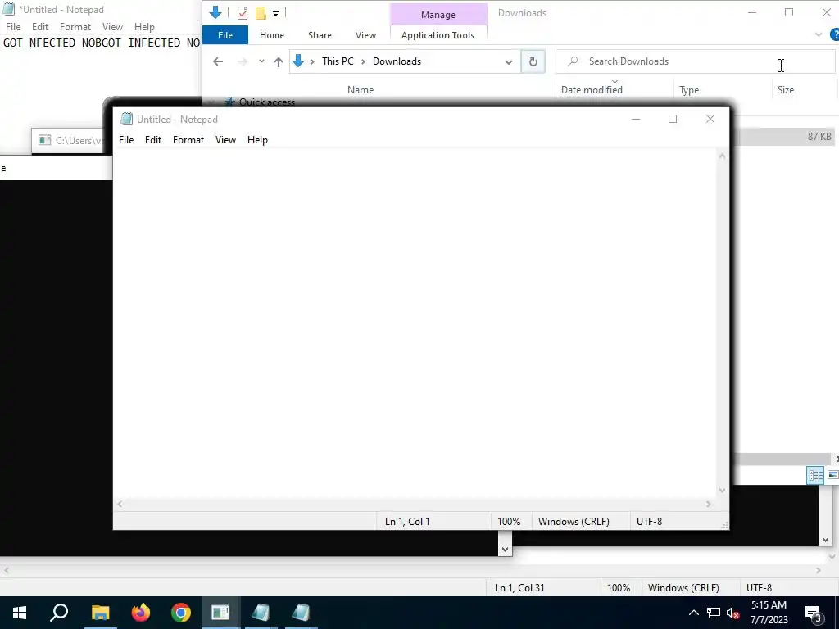
Task: Click the right arrow of front Notepad horizontal scrollbar
Action: point(709,504)
